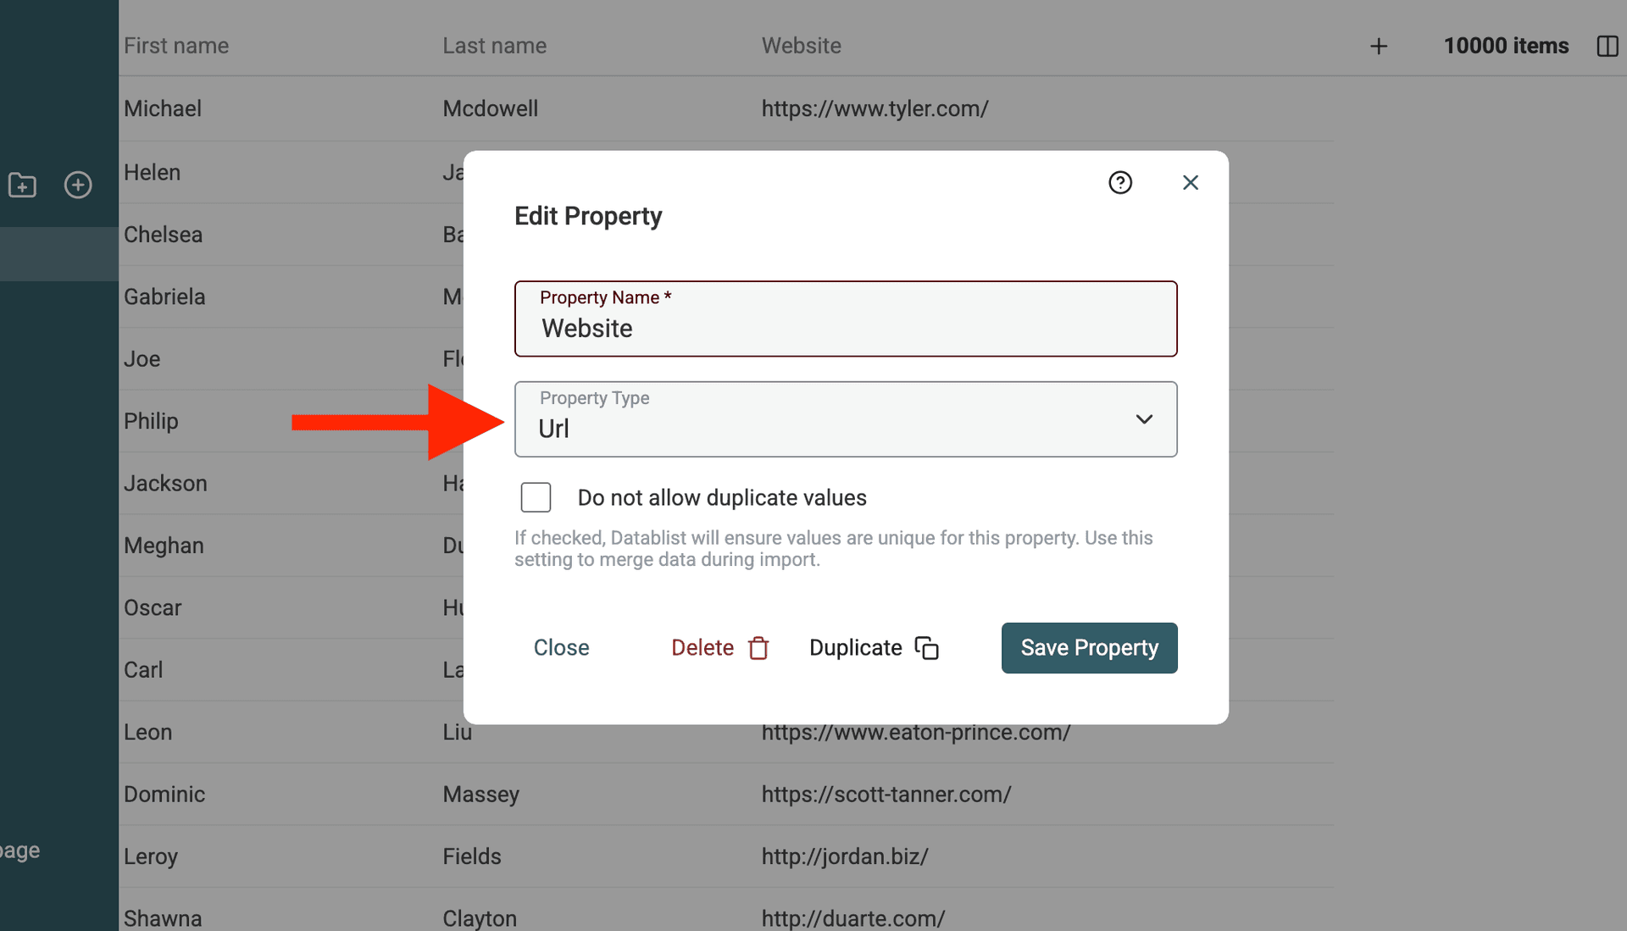Add a new property with the plus icon
1627x931 pixels.
[x=1379, y=46]
